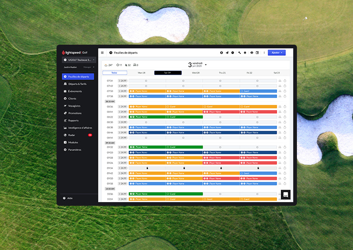The width and height of the screenshot is (353, 250).
Task: Open the date picker dropdown arrow
Action: [x=206, y=64]
